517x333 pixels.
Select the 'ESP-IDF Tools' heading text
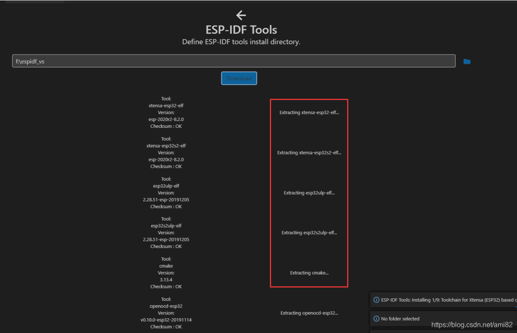point(241,30)
